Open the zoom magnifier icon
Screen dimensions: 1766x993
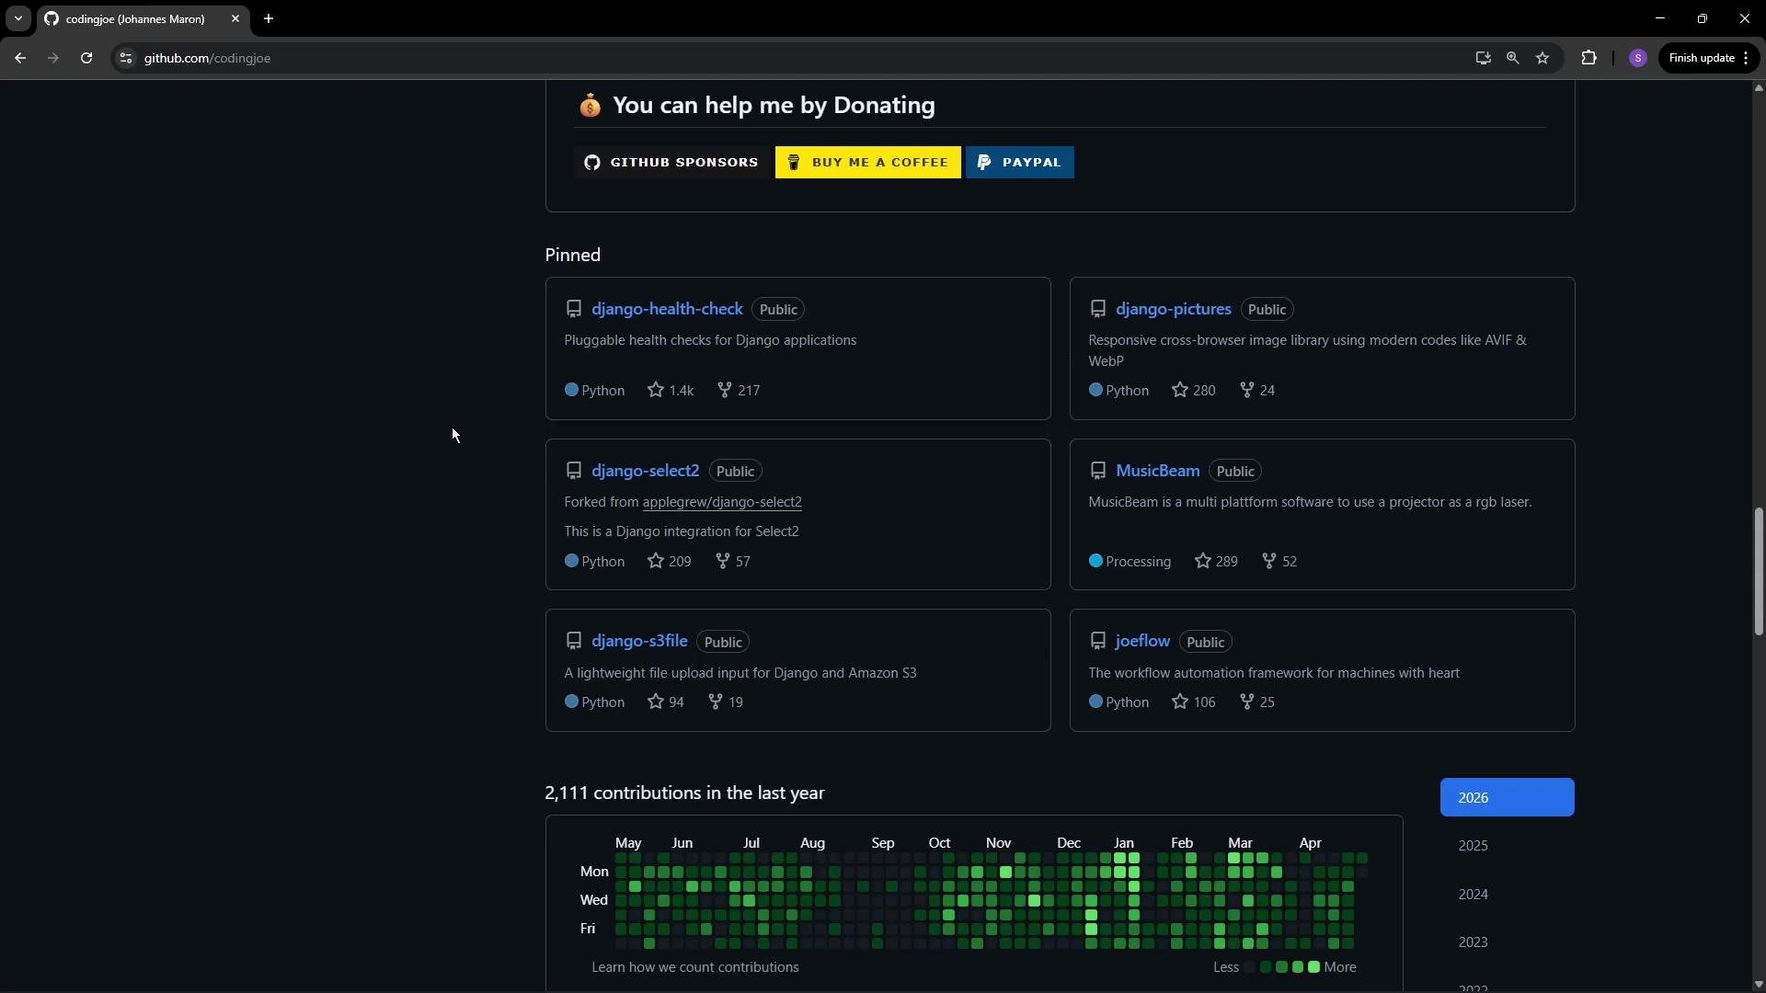(x=1512, y=58)
